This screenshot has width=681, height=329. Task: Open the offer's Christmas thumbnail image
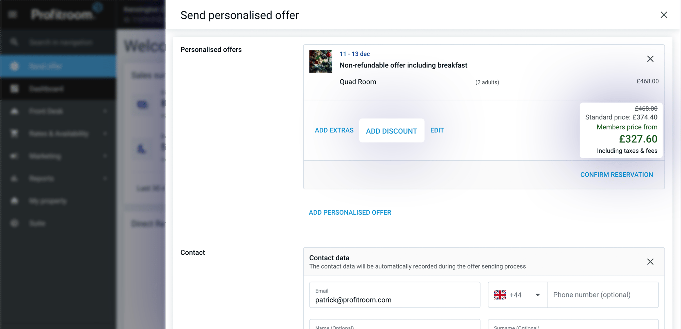coord(320,62)
